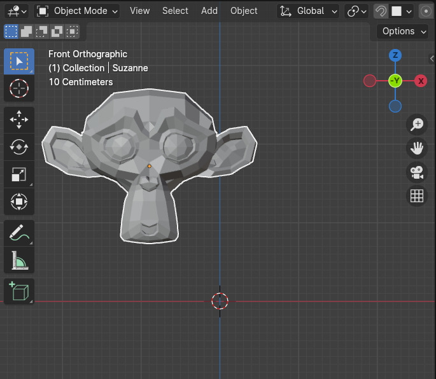Click the snap increment element button

[x=397, y=11]
